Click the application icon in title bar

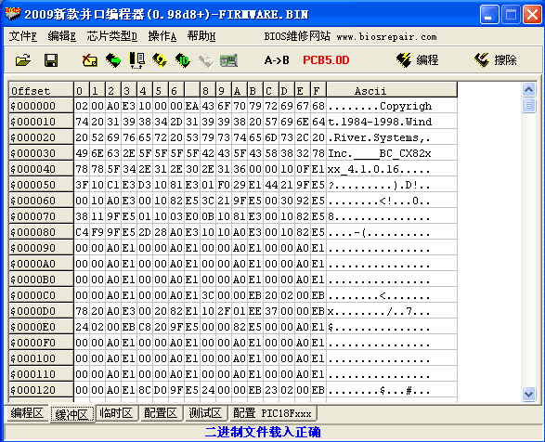click(12, 13)
